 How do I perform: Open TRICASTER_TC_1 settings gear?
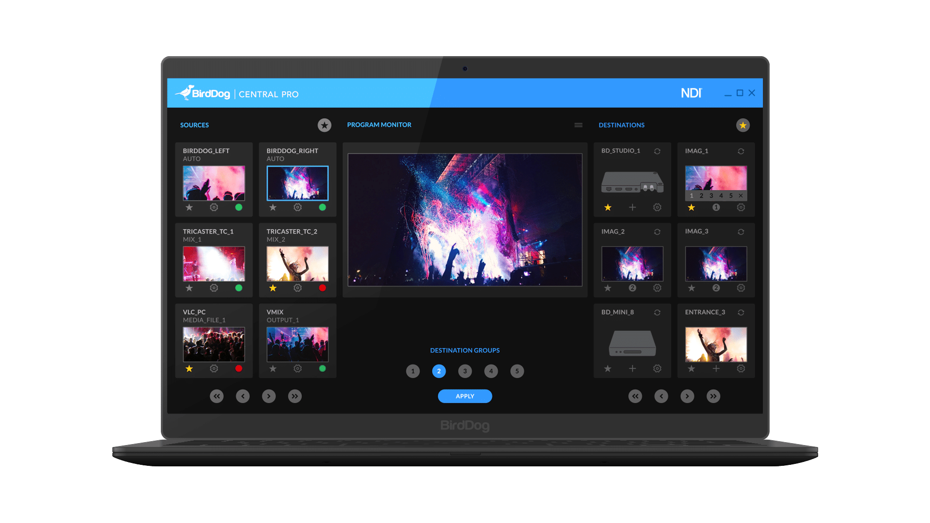tap(214, 288)
